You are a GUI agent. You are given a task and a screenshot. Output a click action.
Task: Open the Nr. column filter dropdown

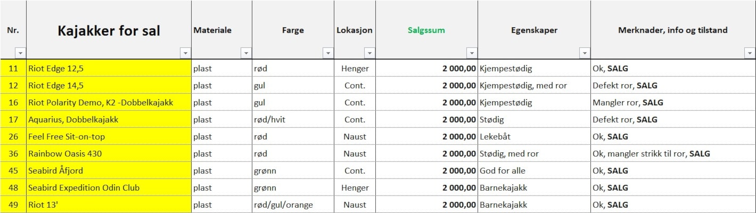point(20,53)
